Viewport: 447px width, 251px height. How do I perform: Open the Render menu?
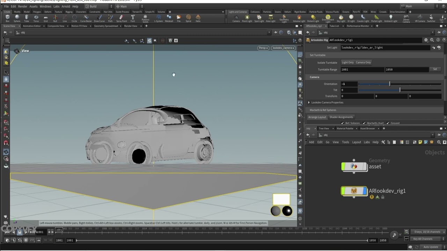[23, 6]
